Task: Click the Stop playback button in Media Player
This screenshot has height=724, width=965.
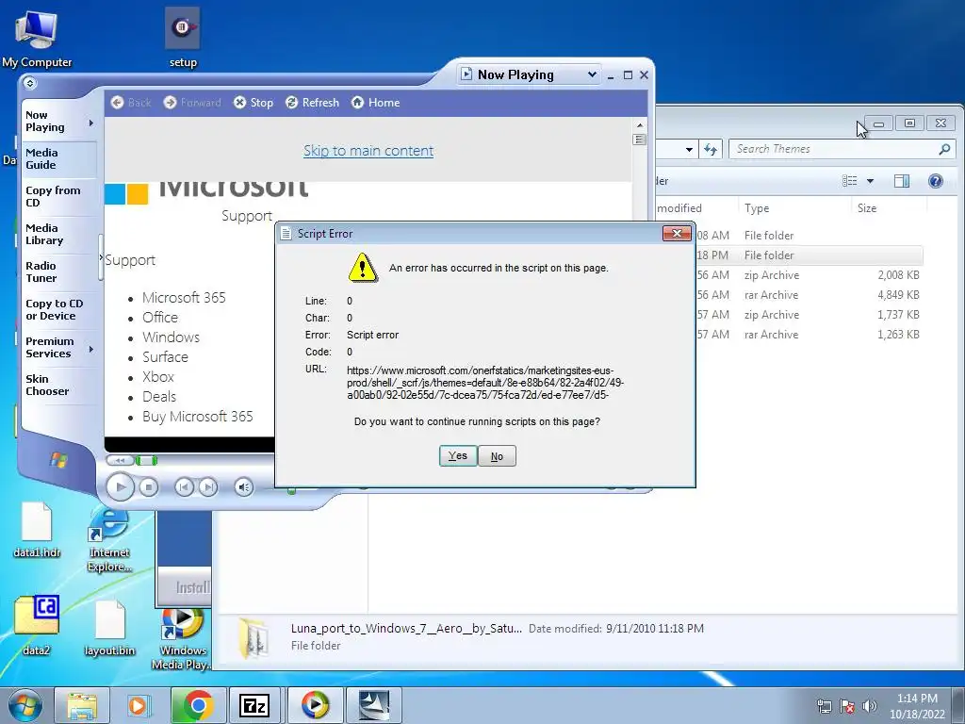Action: (x=148, y=487)
